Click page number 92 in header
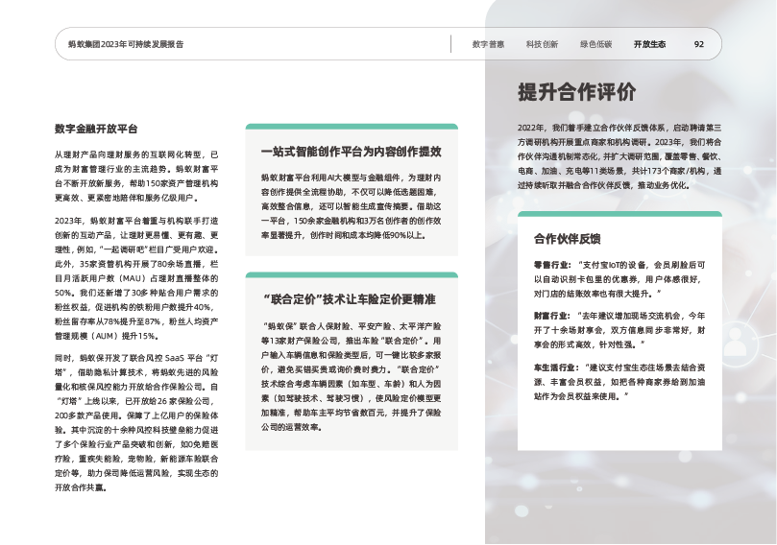The width and height of the screenshot is (777, 545). [699, 44]
